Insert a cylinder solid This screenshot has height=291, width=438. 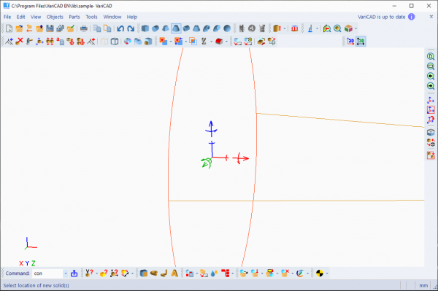point(155,28)
